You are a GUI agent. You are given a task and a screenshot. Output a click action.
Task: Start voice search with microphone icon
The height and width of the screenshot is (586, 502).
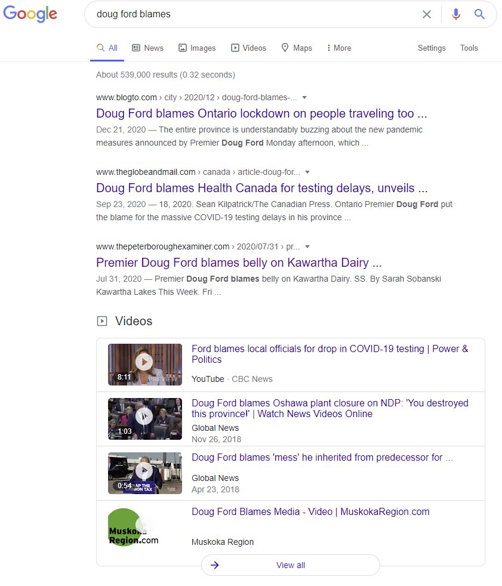click(455, 14)
